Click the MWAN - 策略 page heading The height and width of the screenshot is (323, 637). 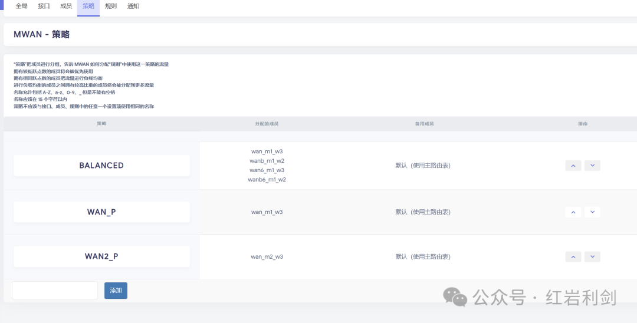point(42,35)
